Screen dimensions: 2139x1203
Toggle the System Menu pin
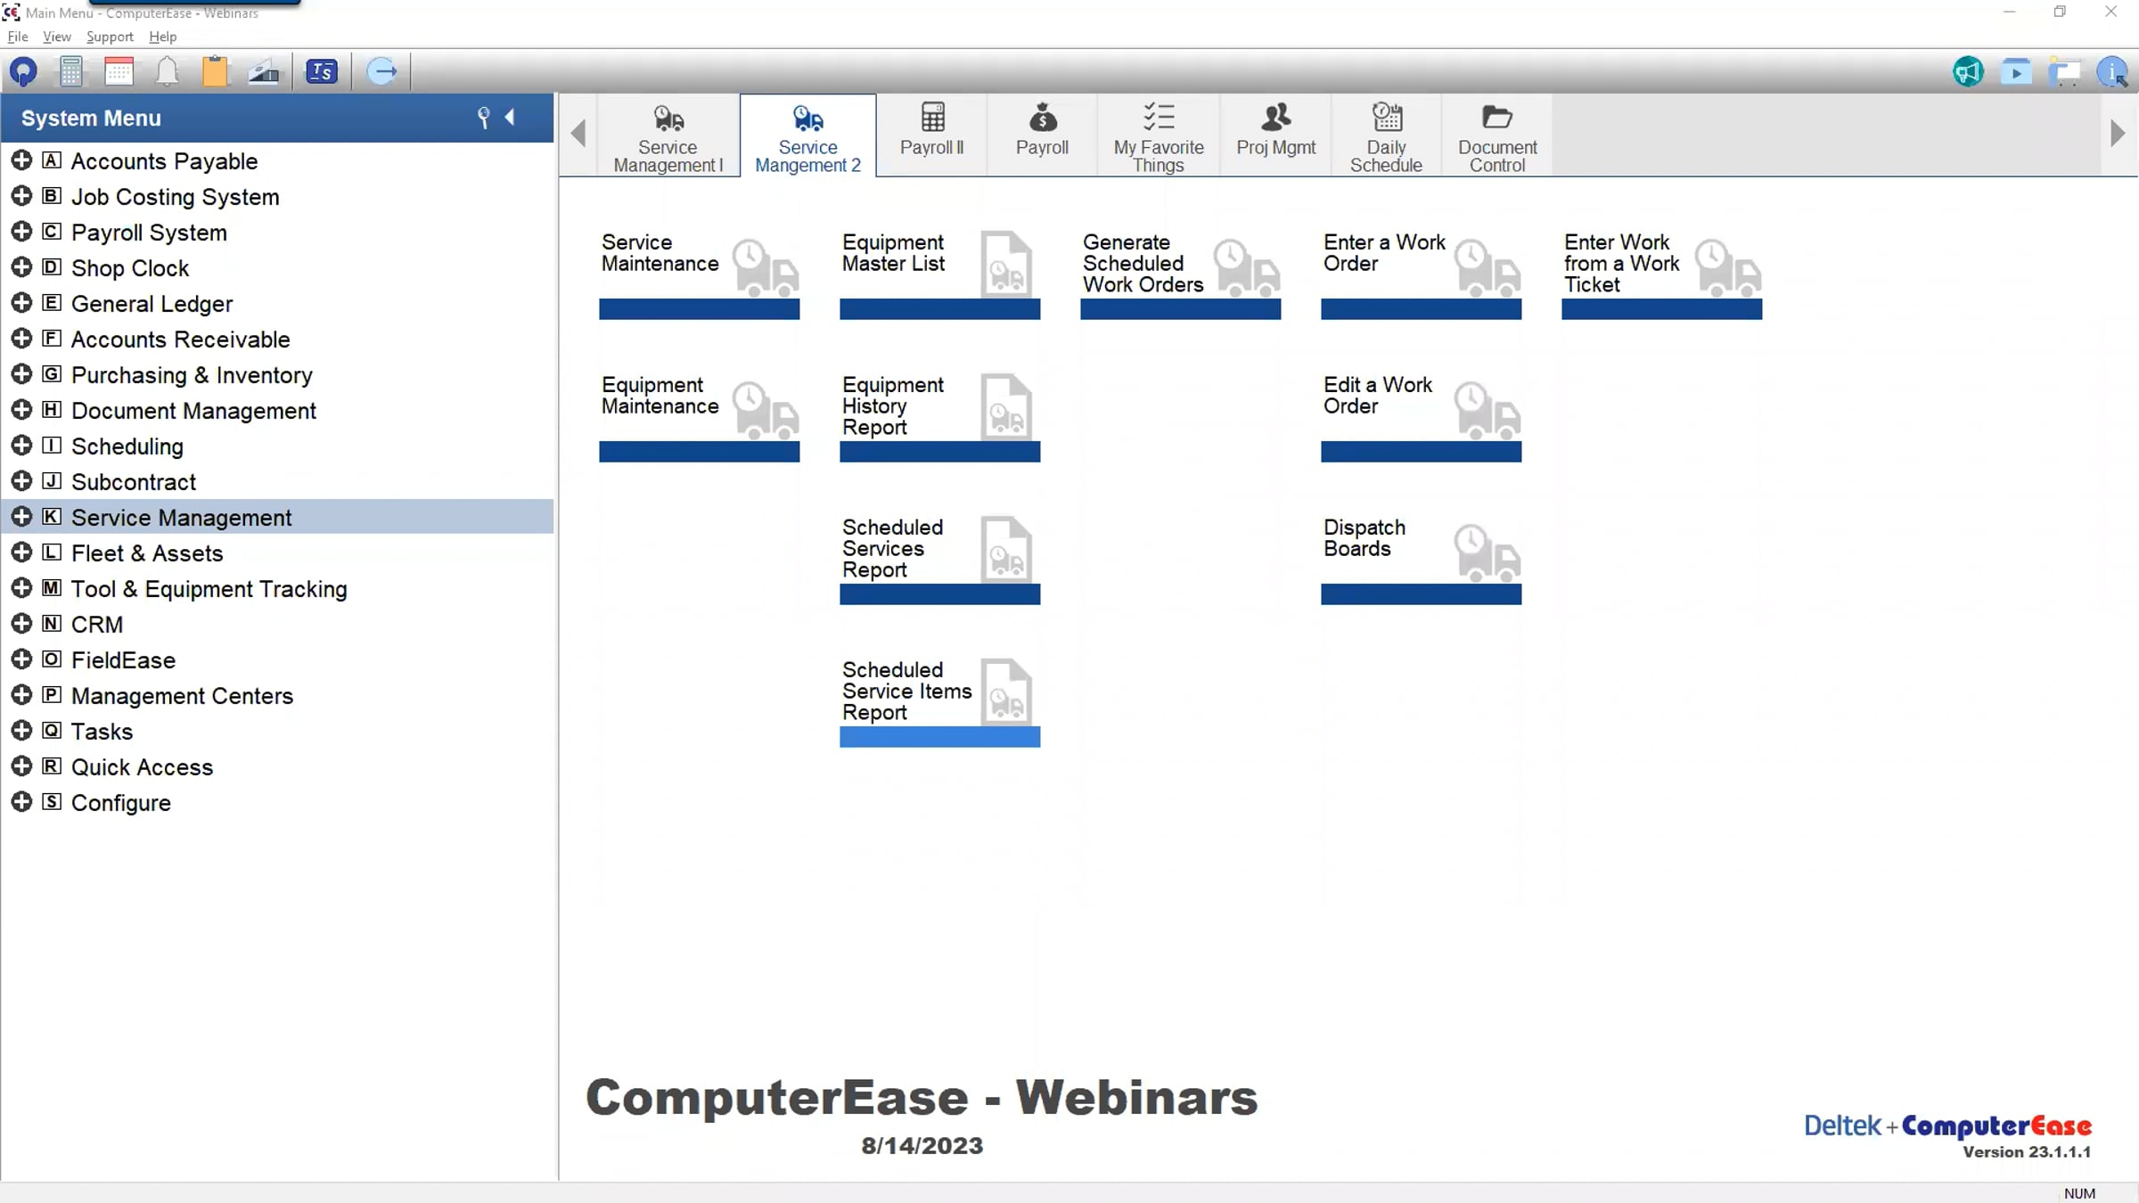click(483, 118)
